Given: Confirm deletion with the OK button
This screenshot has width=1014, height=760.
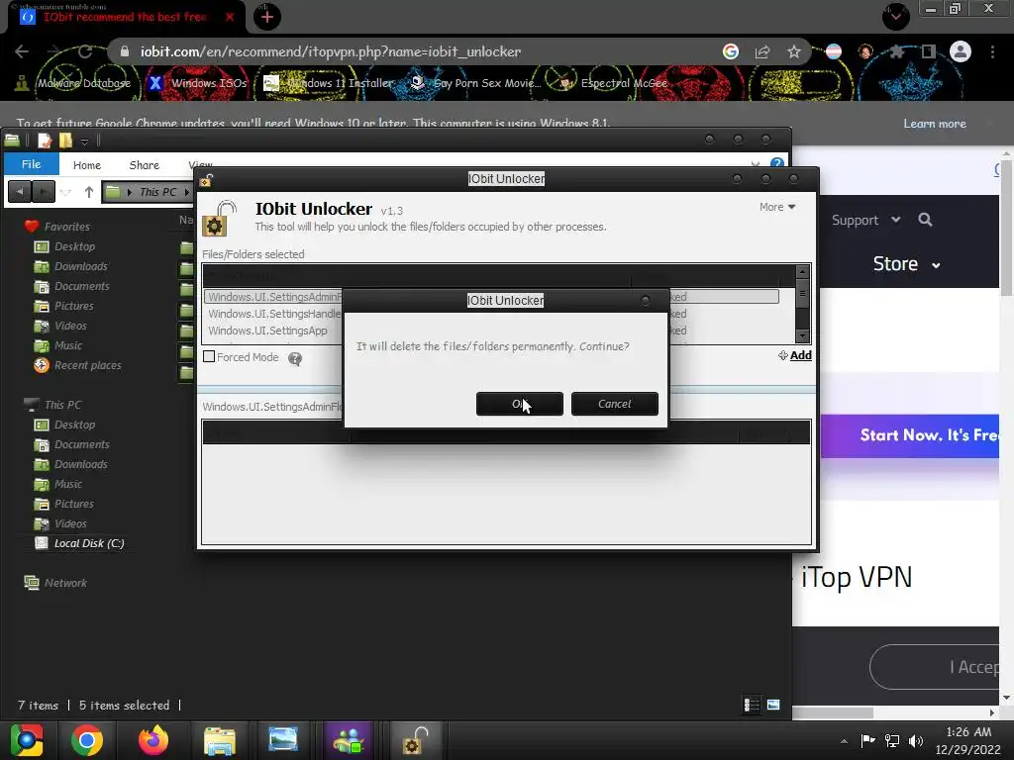Looking at the screenshot, I should point(519,404).
